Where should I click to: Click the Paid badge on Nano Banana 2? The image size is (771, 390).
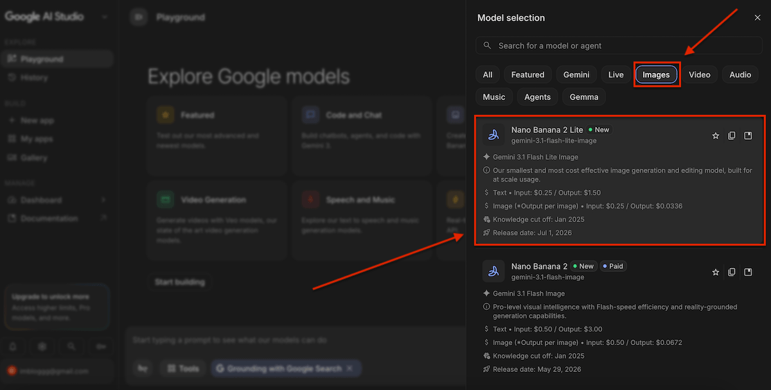(613, 266)
